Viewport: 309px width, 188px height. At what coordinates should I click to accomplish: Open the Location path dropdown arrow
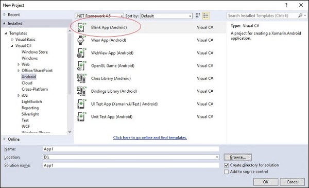tap(217, 157)
